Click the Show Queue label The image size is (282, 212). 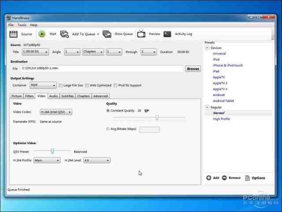point(123,34)
